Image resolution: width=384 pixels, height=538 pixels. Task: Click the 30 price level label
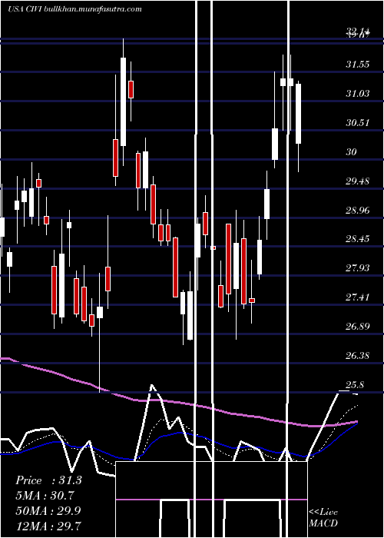[x=352, y=151]
